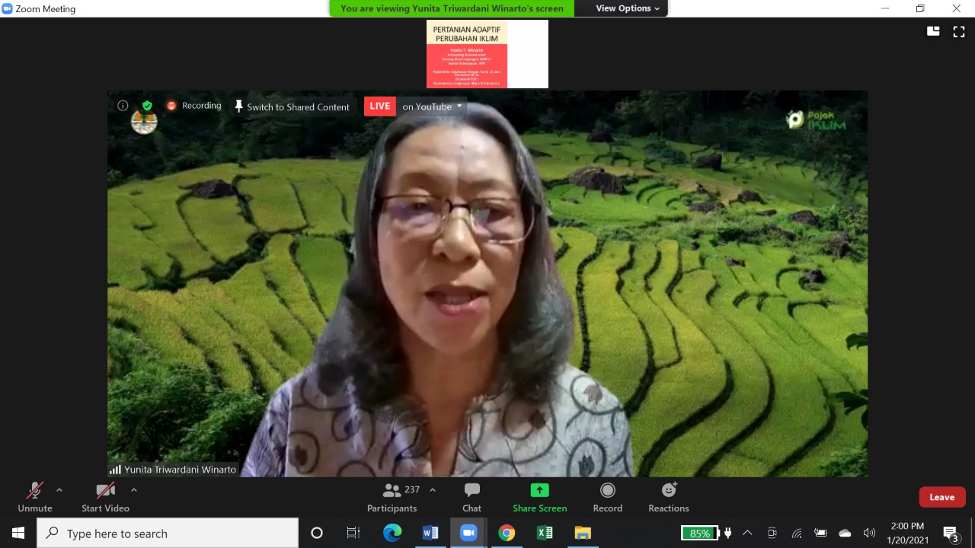Expand the live on YouTube dropdown
This screenshot has width=975, height=548.
459,107
